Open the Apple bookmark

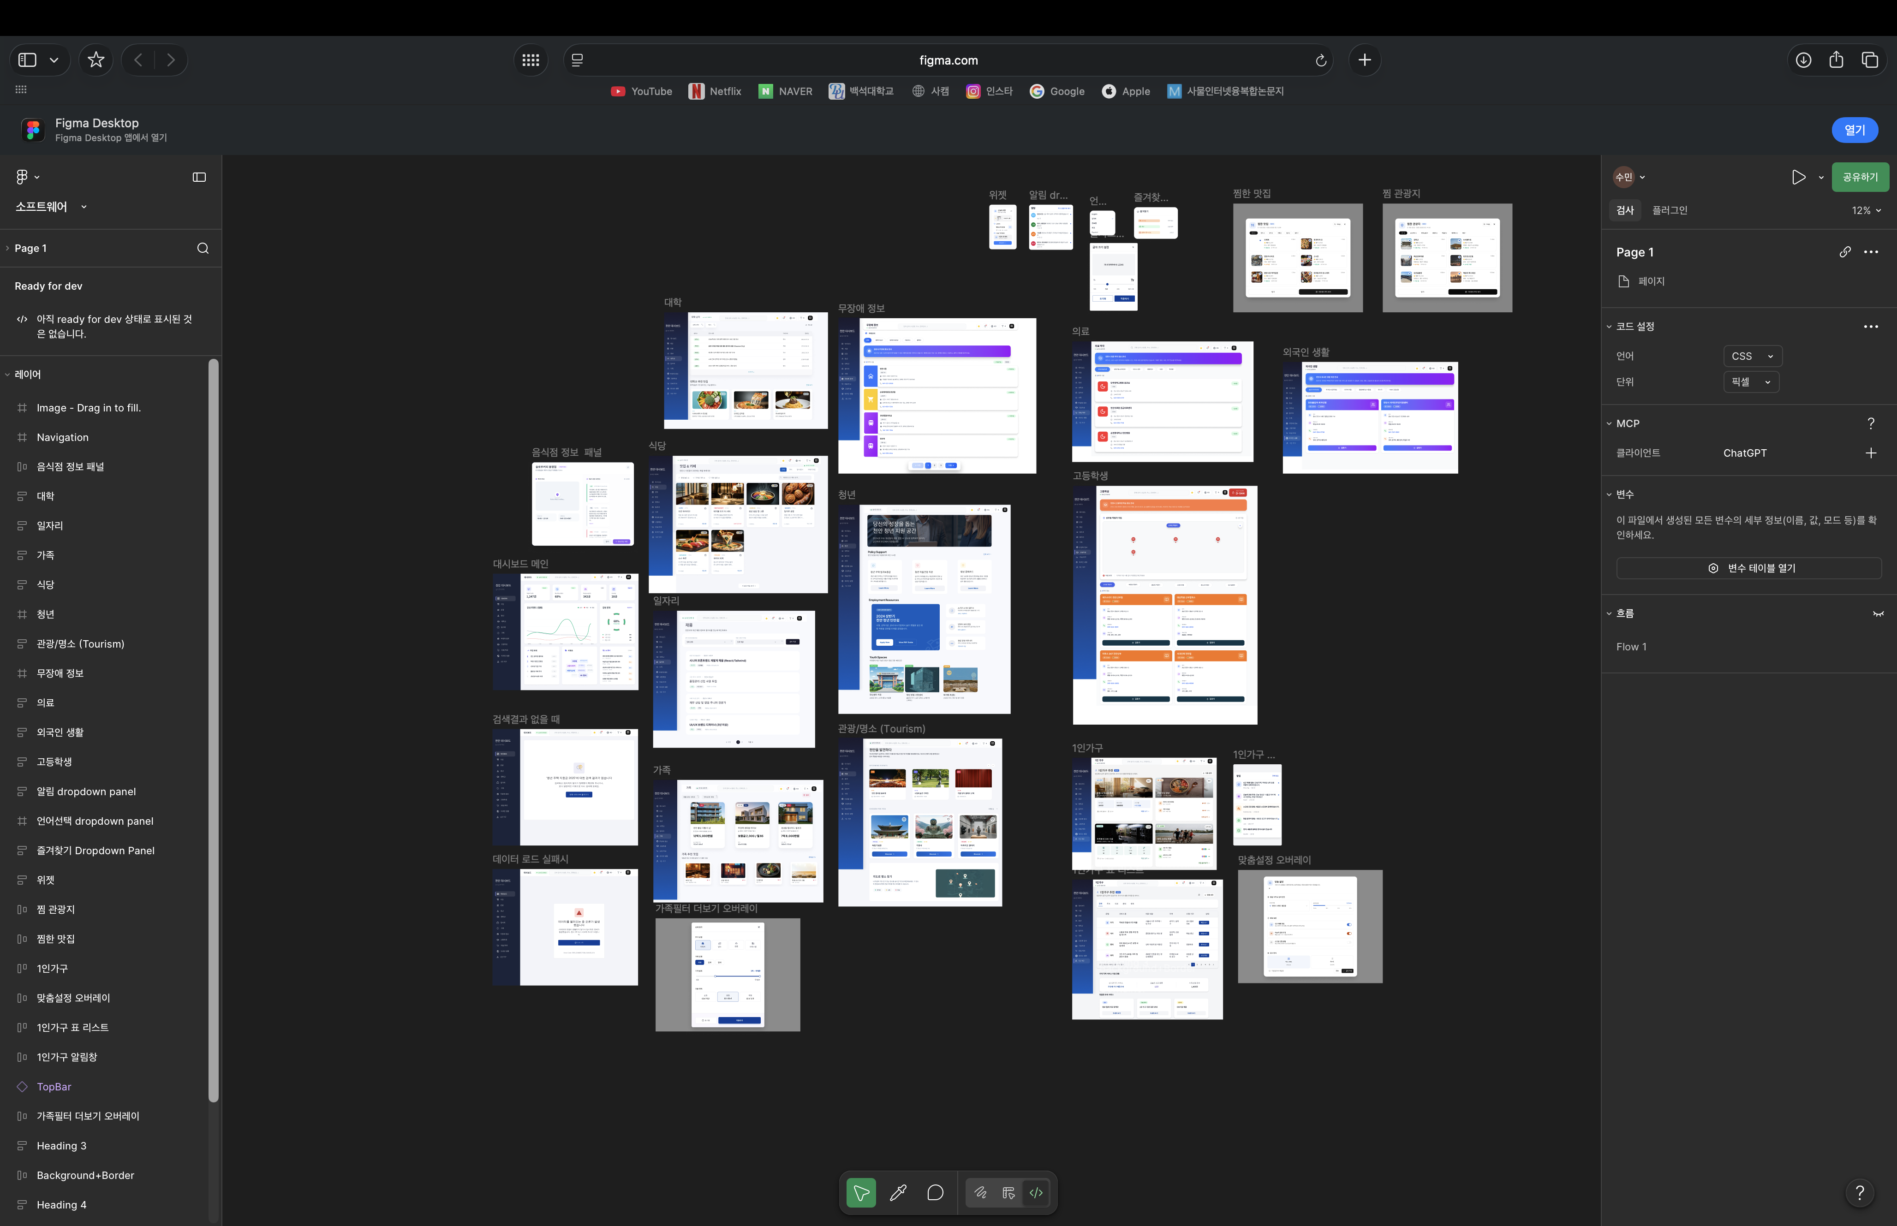tap(1126, 91)
